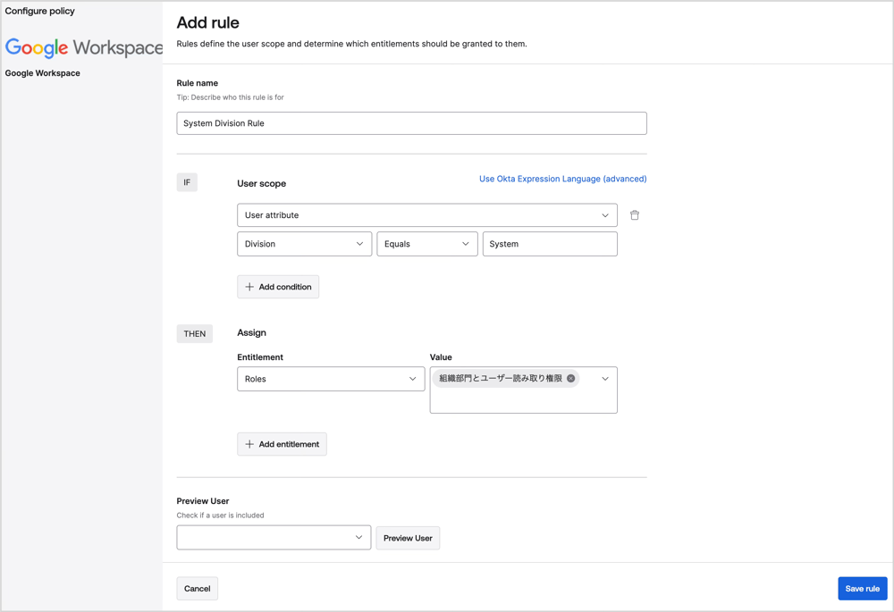Click the plus icon in Add entitlement
Image resolution: width=894 pixels, height=612 pixels.
click(x=249, y=444)
